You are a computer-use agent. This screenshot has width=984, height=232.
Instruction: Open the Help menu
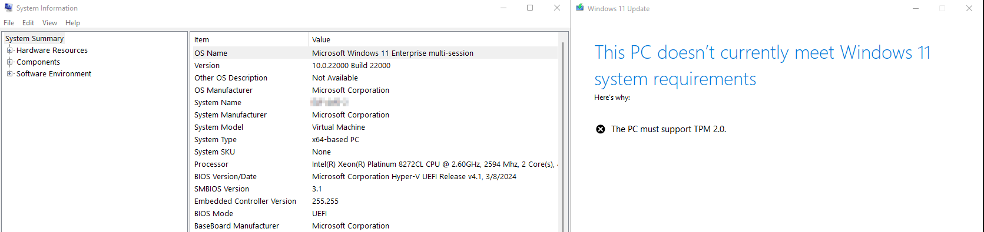click(x=72, y=23)
